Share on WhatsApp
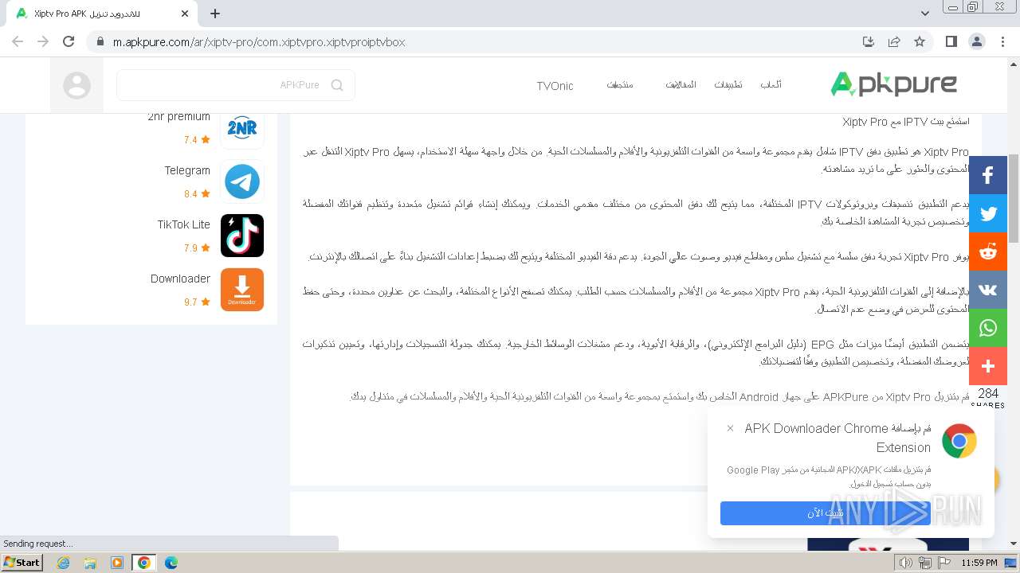Image resolution: width=1020 pixels, height=573 pixels. (x=988, y=328)
